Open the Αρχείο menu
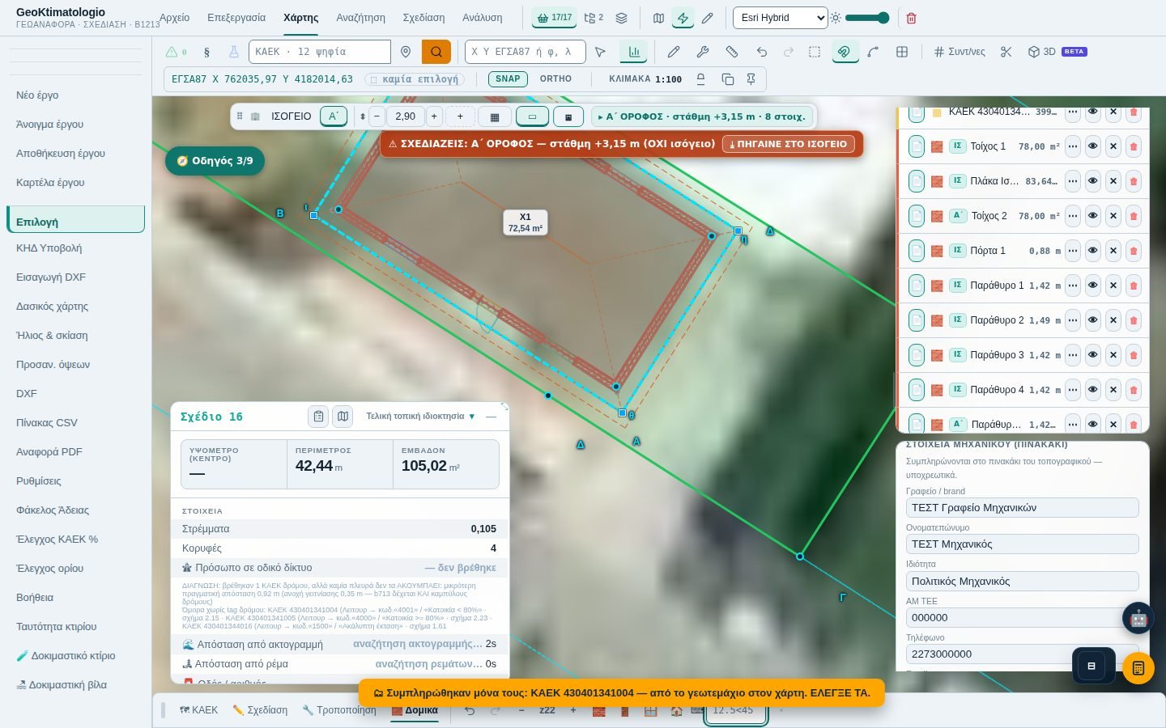The width and height of the screenshot is (1166, 728). (x=174, y=18)
